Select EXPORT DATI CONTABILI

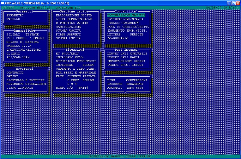click(x=126, y=53)
